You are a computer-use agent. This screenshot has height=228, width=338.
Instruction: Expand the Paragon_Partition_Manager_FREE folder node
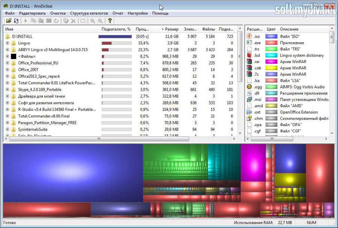(8, 123)
